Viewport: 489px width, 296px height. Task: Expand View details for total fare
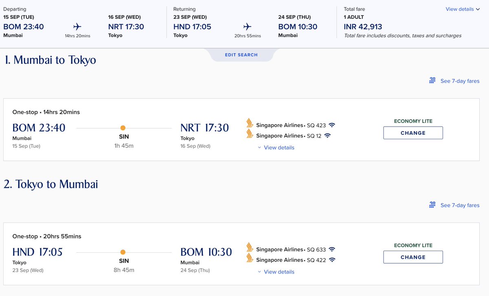click(x=463, y=9)
